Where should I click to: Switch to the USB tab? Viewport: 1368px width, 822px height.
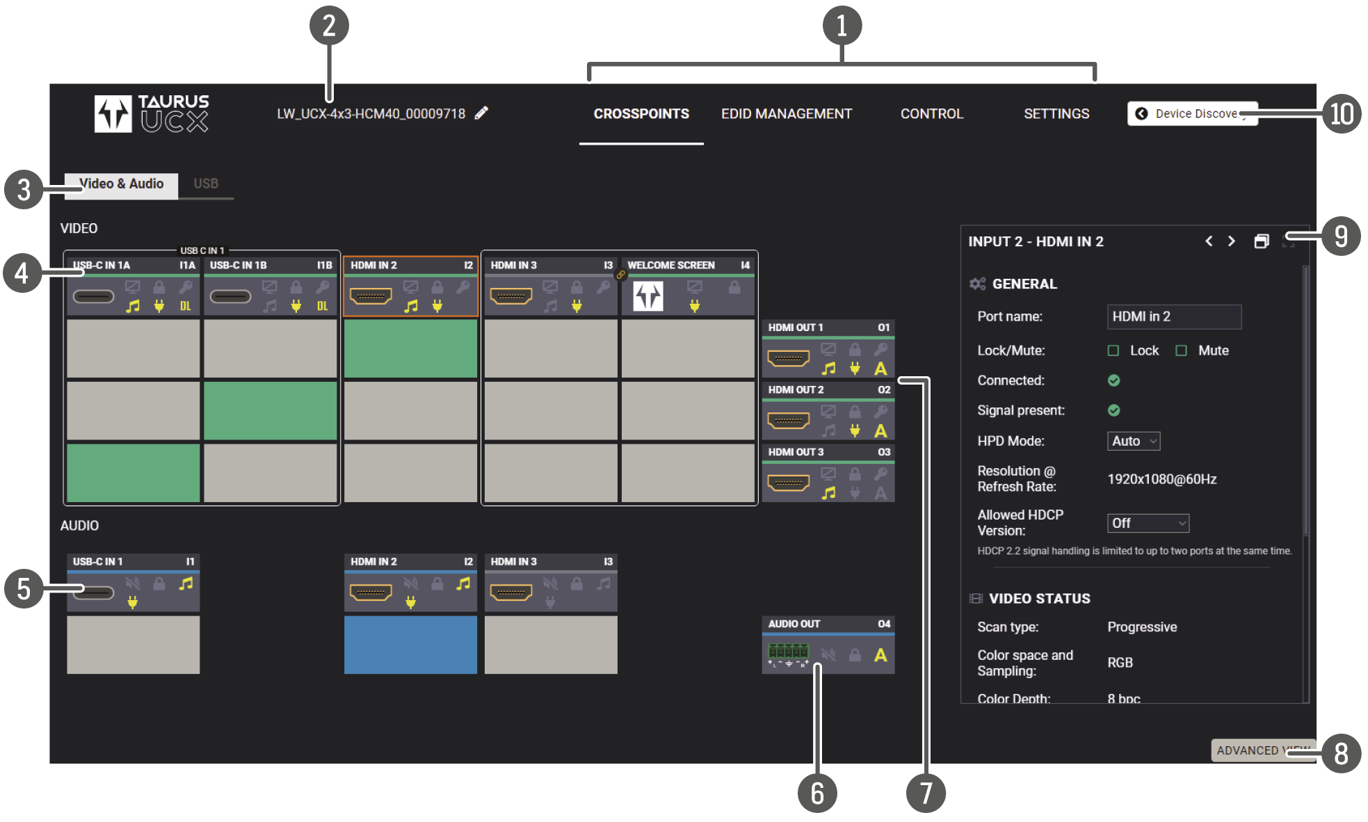coord(206,184)
